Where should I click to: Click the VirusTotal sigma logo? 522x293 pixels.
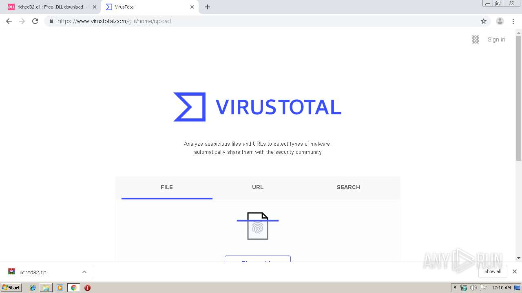coord(190,107)
